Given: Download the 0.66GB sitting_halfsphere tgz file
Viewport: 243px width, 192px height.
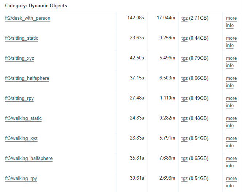Looking at the screenshot, I should click(185, 78).
